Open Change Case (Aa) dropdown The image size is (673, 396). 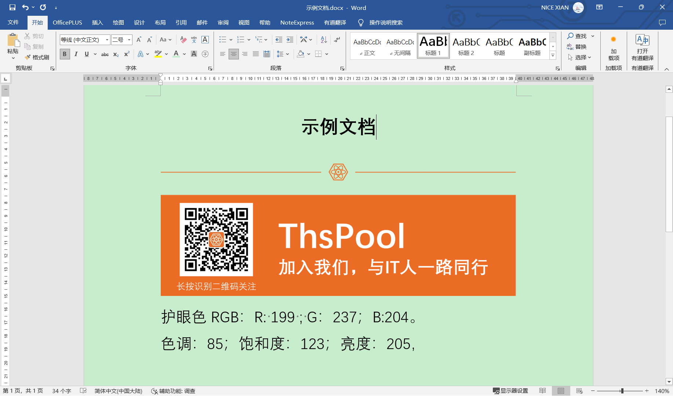tap(165, 40)
